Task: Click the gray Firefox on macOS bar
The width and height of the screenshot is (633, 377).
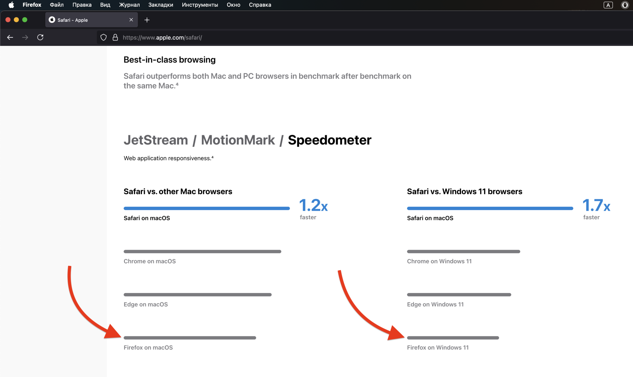Action: point(190,338)
